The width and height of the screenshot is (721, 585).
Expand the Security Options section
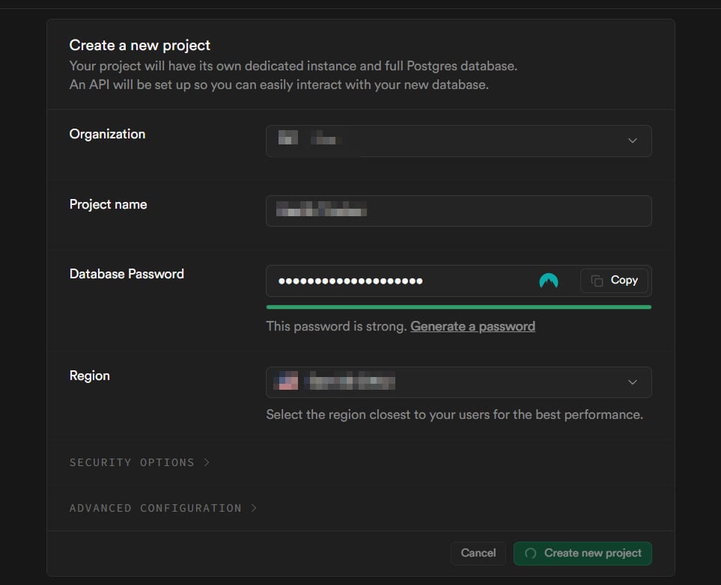[139, 462]
